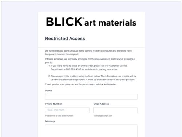182x137 pixels.
Task: Focus the Name text input
Action: 91,97
